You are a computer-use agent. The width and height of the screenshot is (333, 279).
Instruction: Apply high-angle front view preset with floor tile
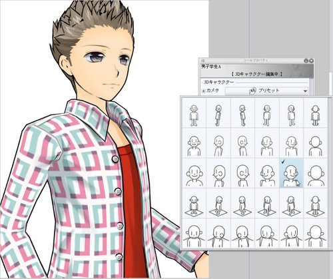click(194, 203)
